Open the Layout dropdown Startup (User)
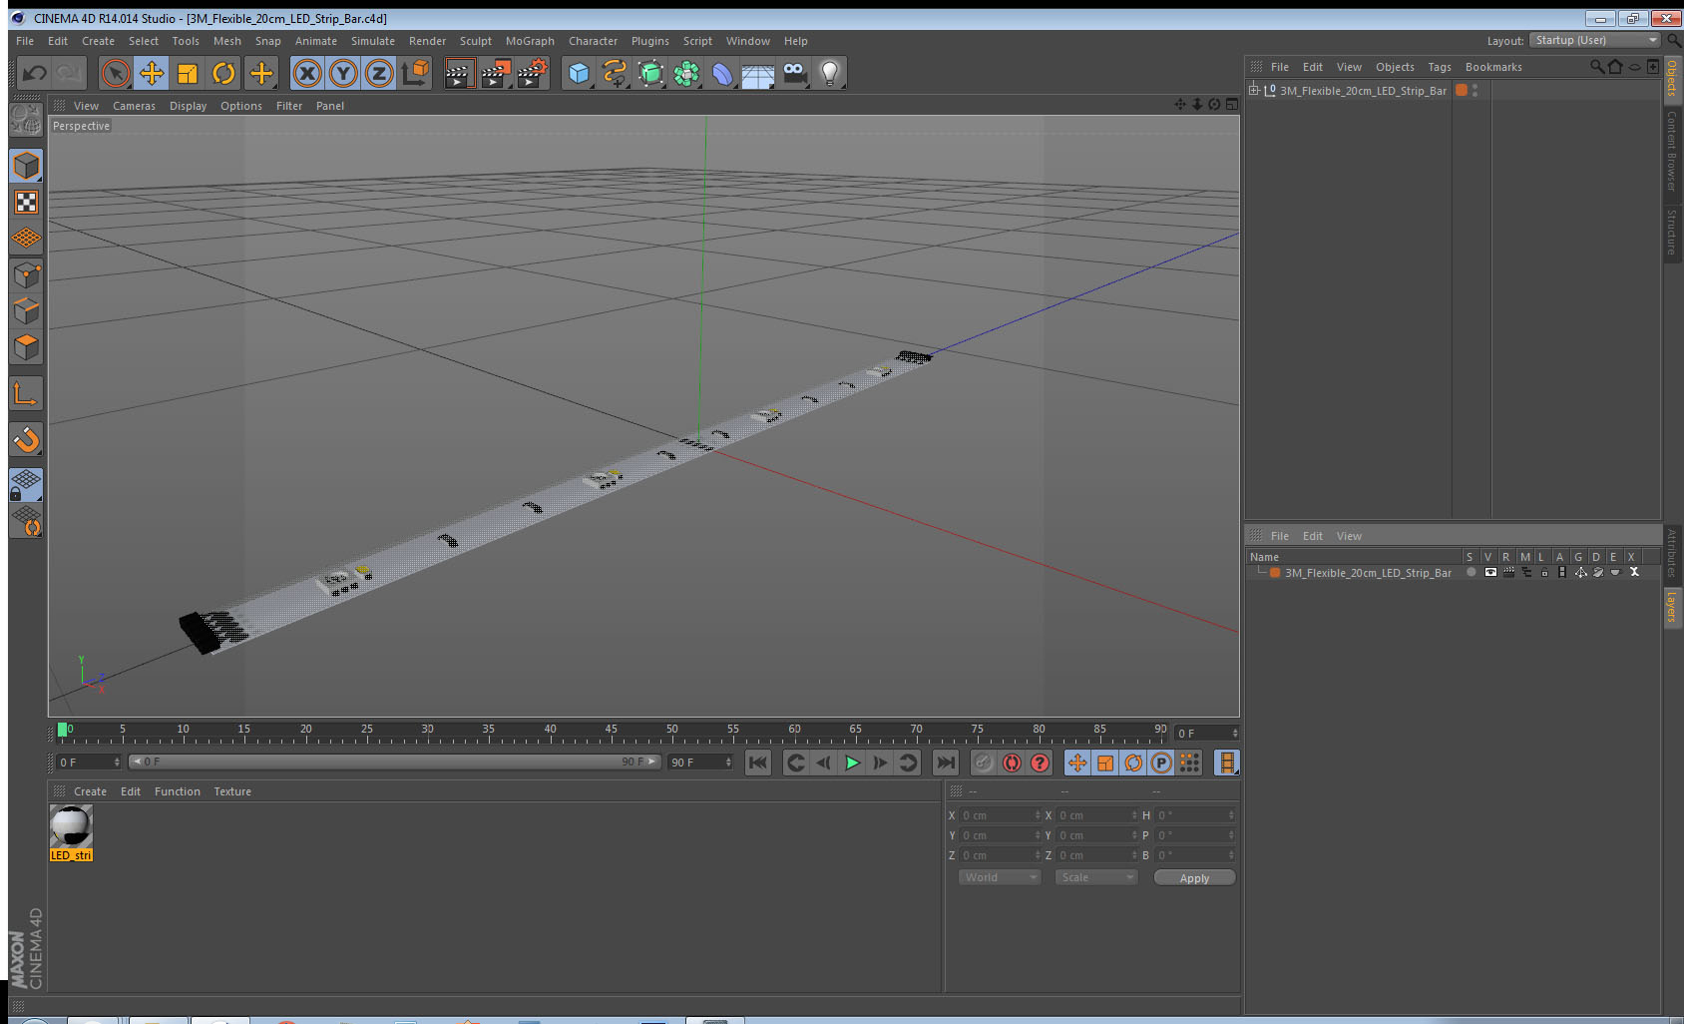This screenshot has width=1684, height=1024. (x=1594, y=40)
